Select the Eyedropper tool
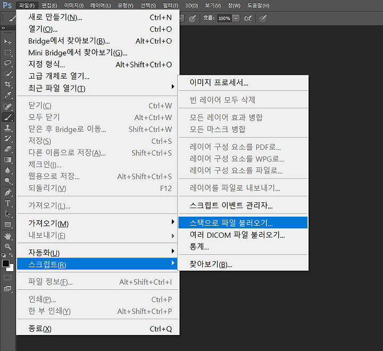 coord(7,95)
